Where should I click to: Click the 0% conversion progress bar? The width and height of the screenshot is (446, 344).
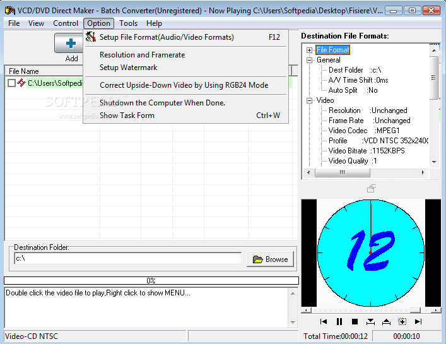coord(151,280)
